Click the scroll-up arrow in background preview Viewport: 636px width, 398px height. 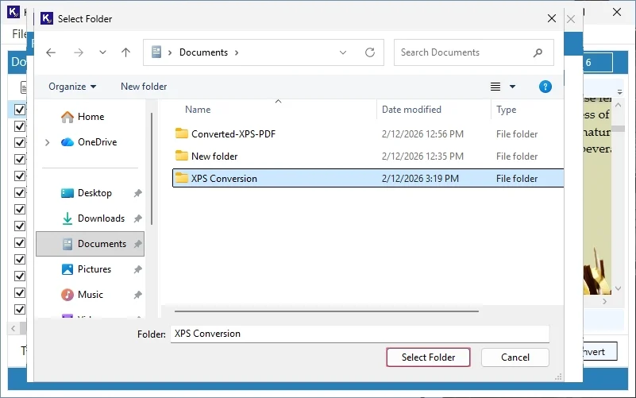[619, 105]
